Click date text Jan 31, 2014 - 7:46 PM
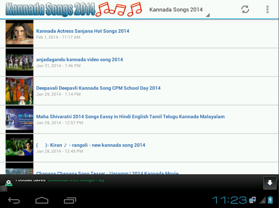279x208 pixels. tap(58, 66)
